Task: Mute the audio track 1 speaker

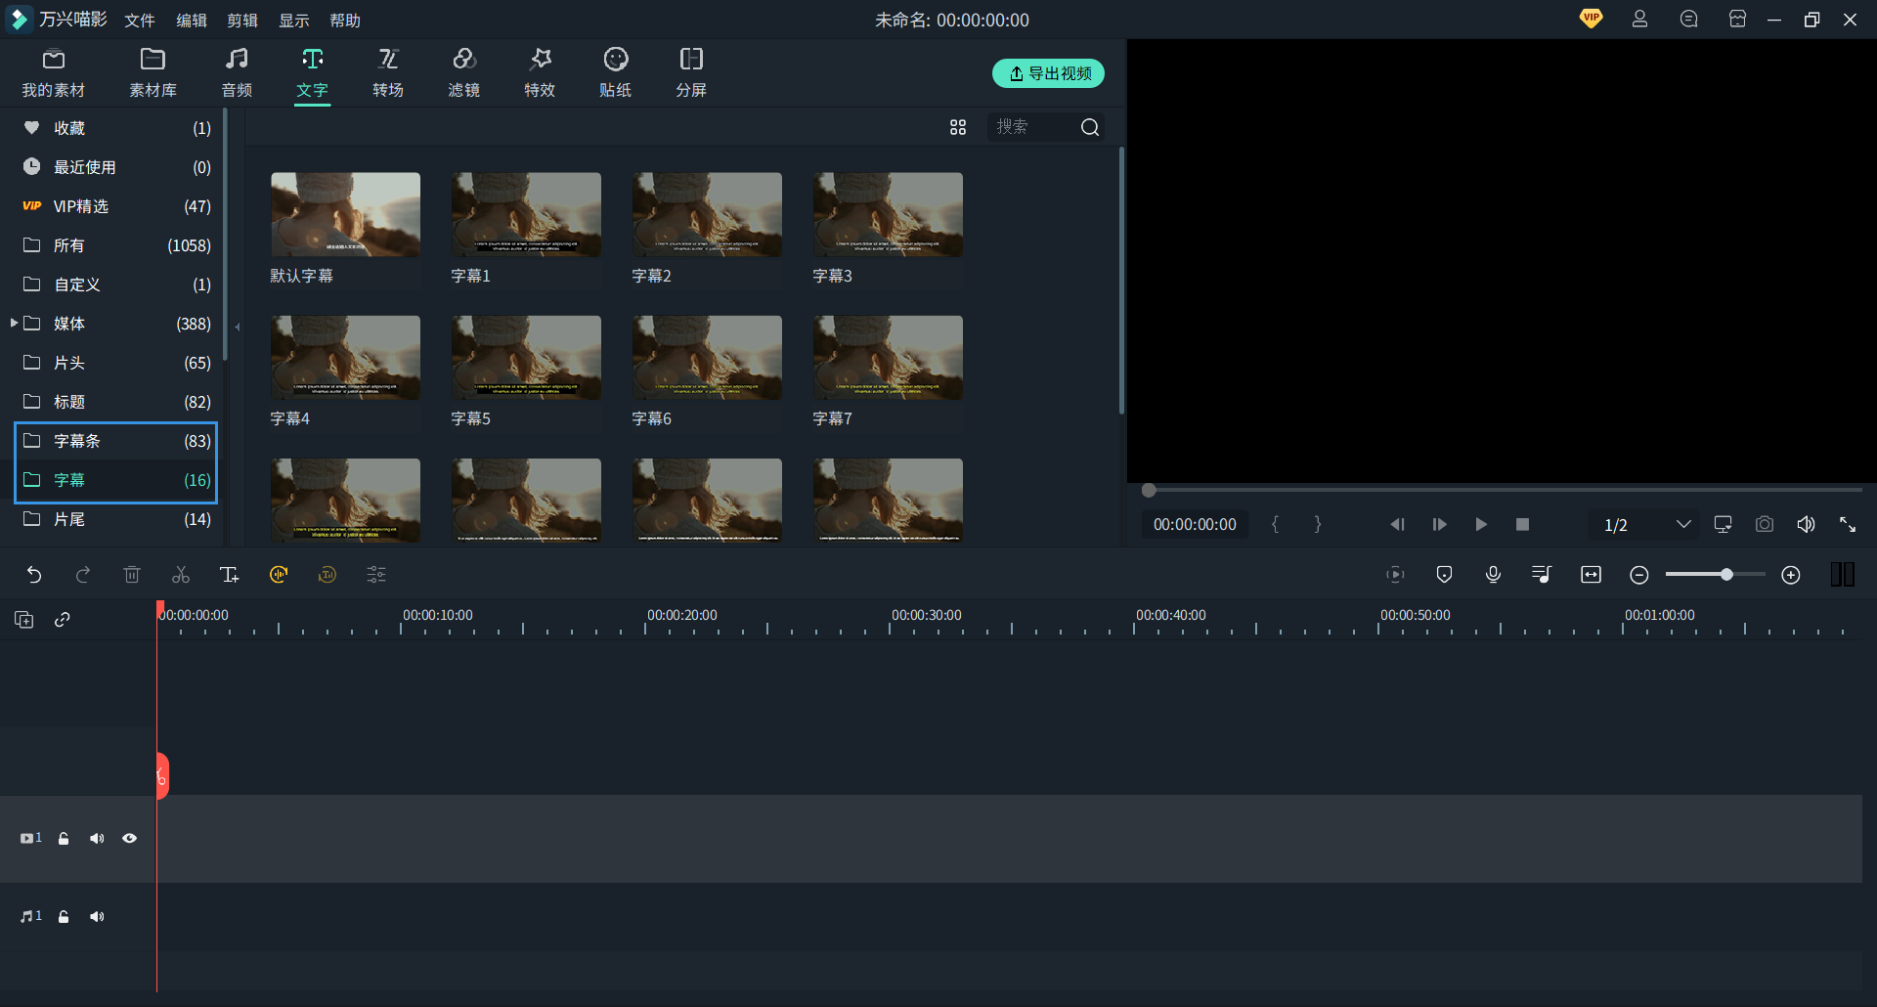Action: point(97,917)
